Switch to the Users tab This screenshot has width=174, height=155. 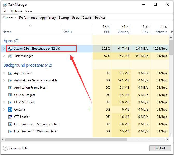point(76,18)
